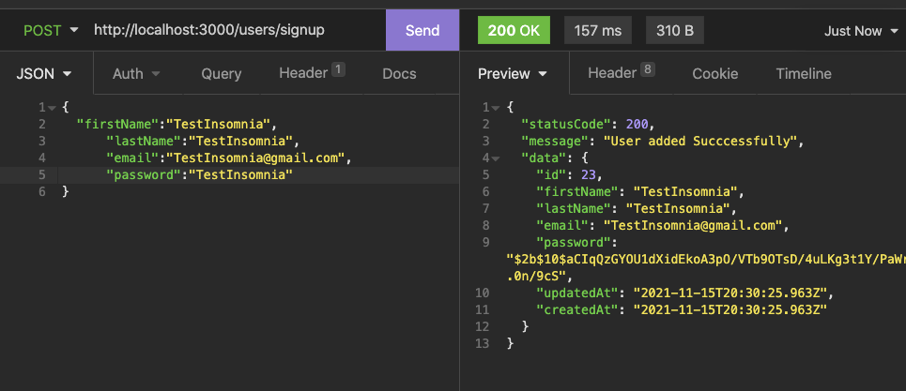906x391 pixels.
Task: Collapse request body at line 1 arrow
Action: [x=52, y=108]
